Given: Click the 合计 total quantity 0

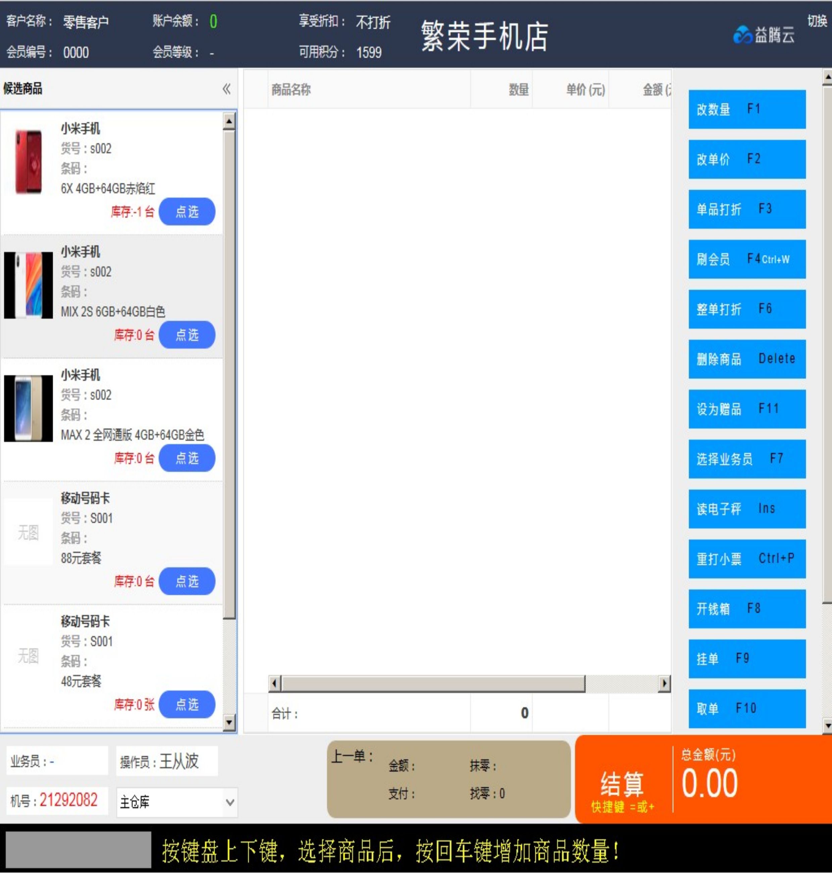Looking at the screenshot, I should (x=525, y=713).
